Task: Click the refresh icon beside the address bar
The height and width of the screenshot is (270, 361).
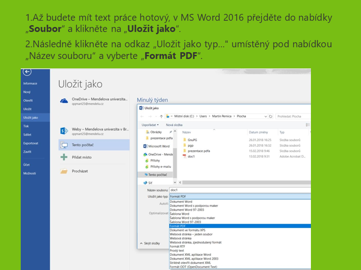Action: [270, 116]
